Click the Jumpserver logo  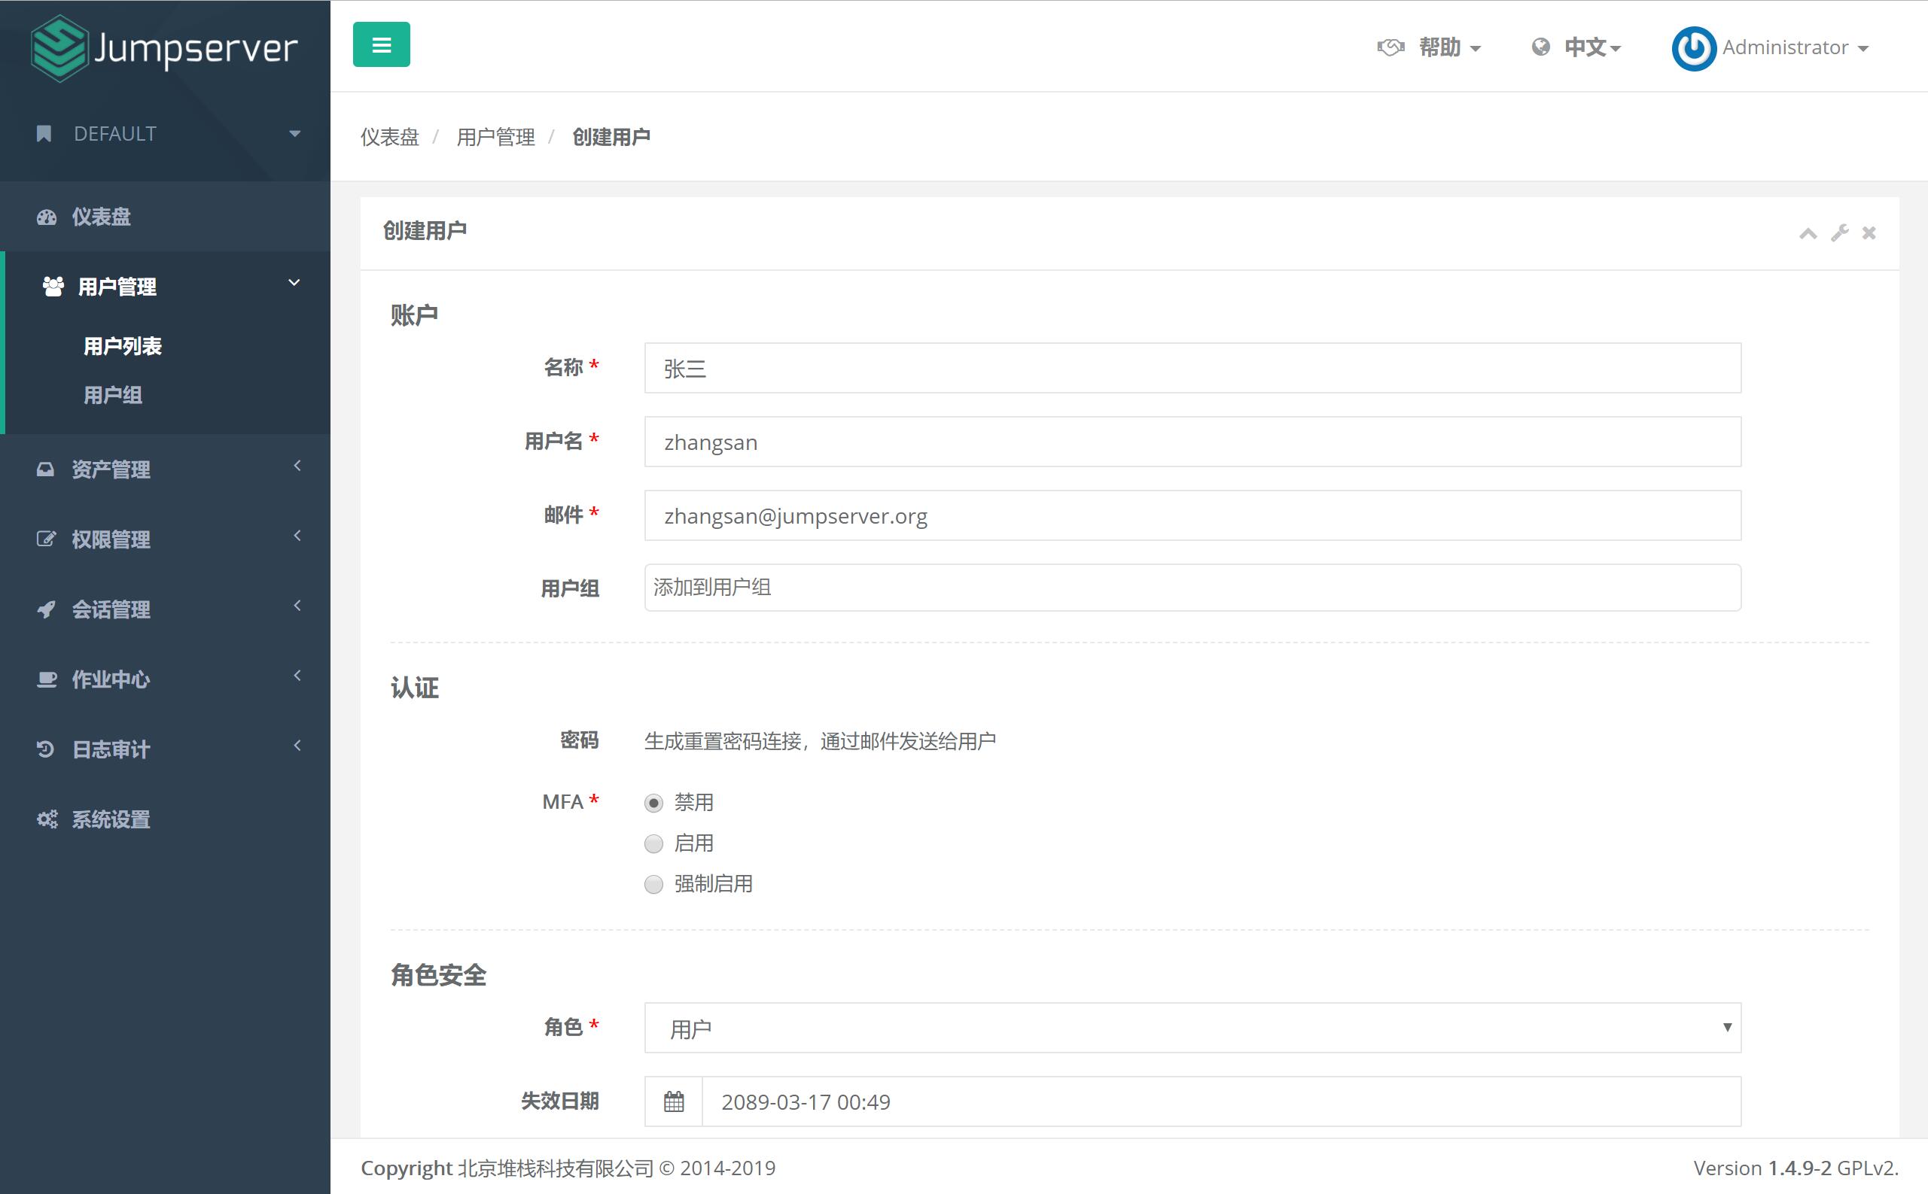click(x=164, y=47)
